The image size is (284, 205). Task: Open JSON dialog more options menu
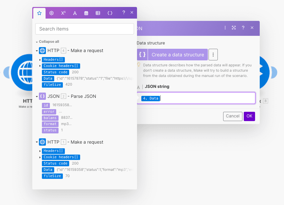(x=225, y=28)
